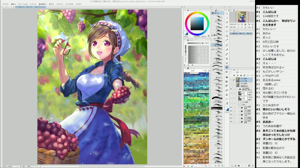Toggle visibility of the 68% layer
Screen dimensions: 300x168
pos(231,103)
